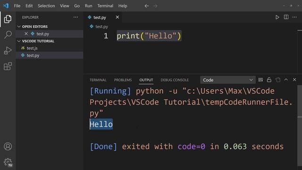Screen dimensions: 302x170
Task: Open the Edit menu
Action: pos(29,6)
